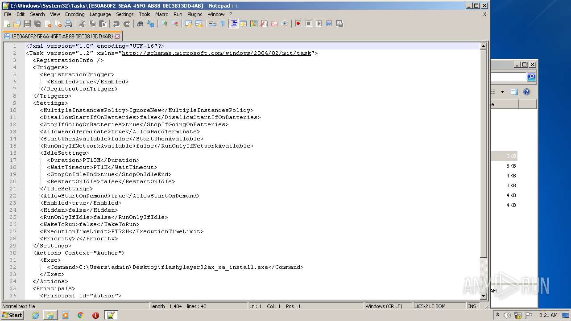
Task: Close the document tab with its red X
Action: click(x=117, y=36)
